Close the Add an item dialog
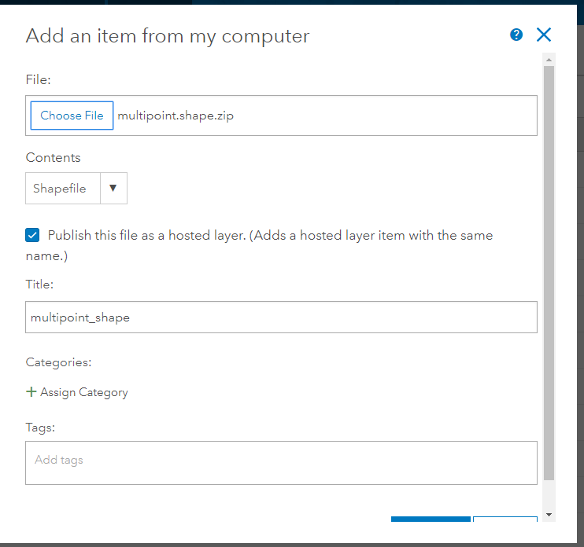The width and height of the screenshot is (584, 547). (543, 35)
